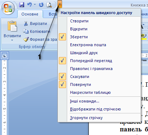This screenshot has width=148, height=135.
Task: Enable Швидкий друк menu option
Action: coord(99,53)
